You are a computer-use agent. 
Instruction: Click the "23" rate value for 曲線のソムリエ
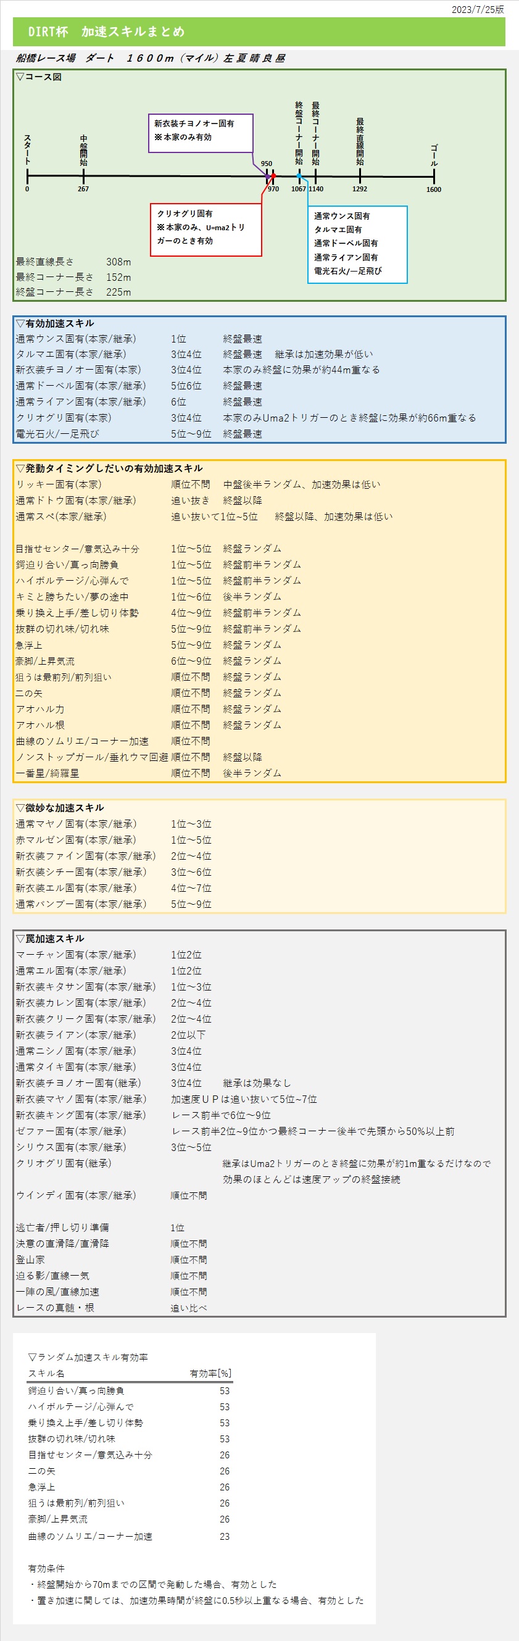(x=225, y=1537)
